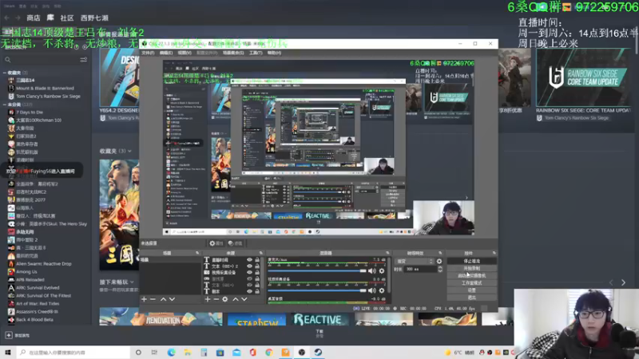Open the 收藏夹 (3) shelf dropdown chevron

(x=129, y=151)
